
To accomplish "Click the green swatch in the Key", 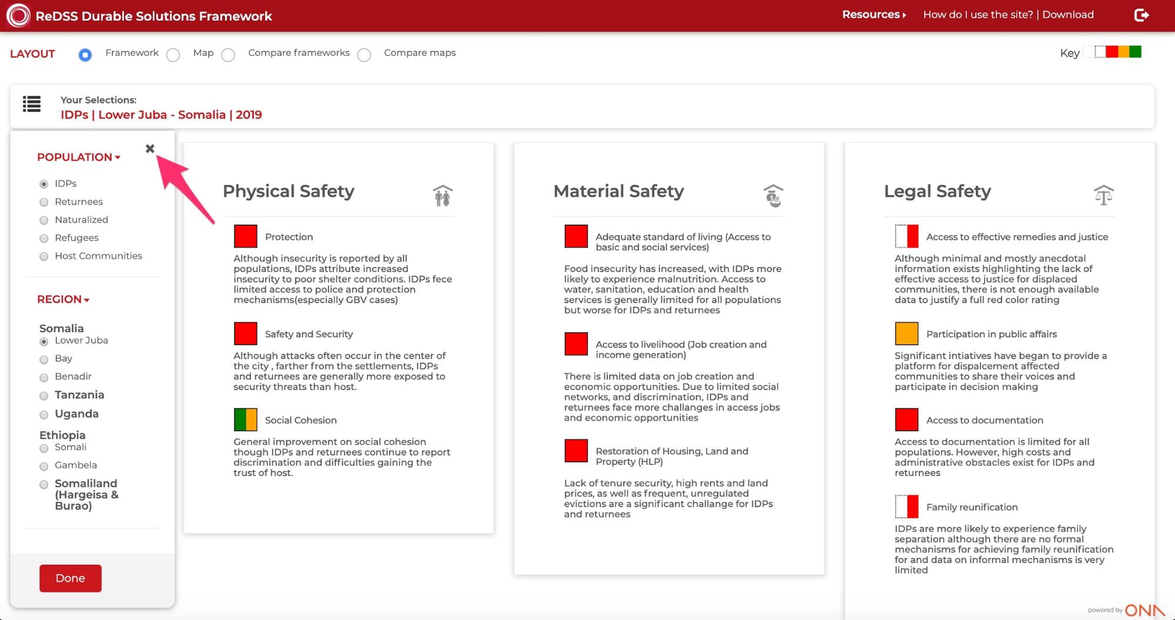I will (x=1135, y=52).
